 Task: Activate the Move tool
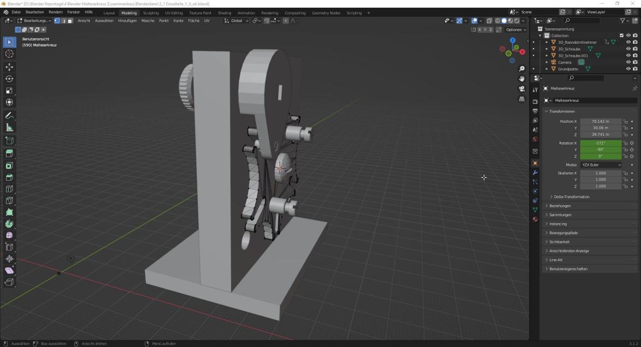point(9,67)
